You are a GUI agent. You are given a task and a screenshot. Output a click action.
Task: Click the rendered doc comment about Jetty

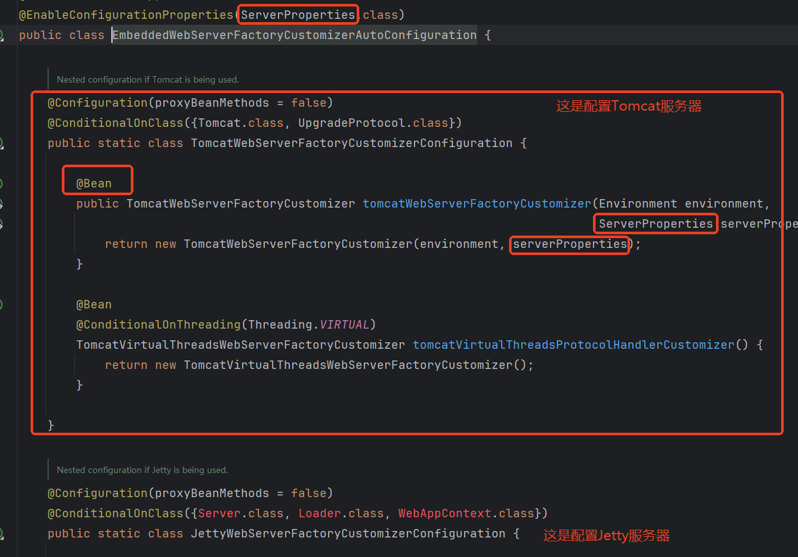142,470
